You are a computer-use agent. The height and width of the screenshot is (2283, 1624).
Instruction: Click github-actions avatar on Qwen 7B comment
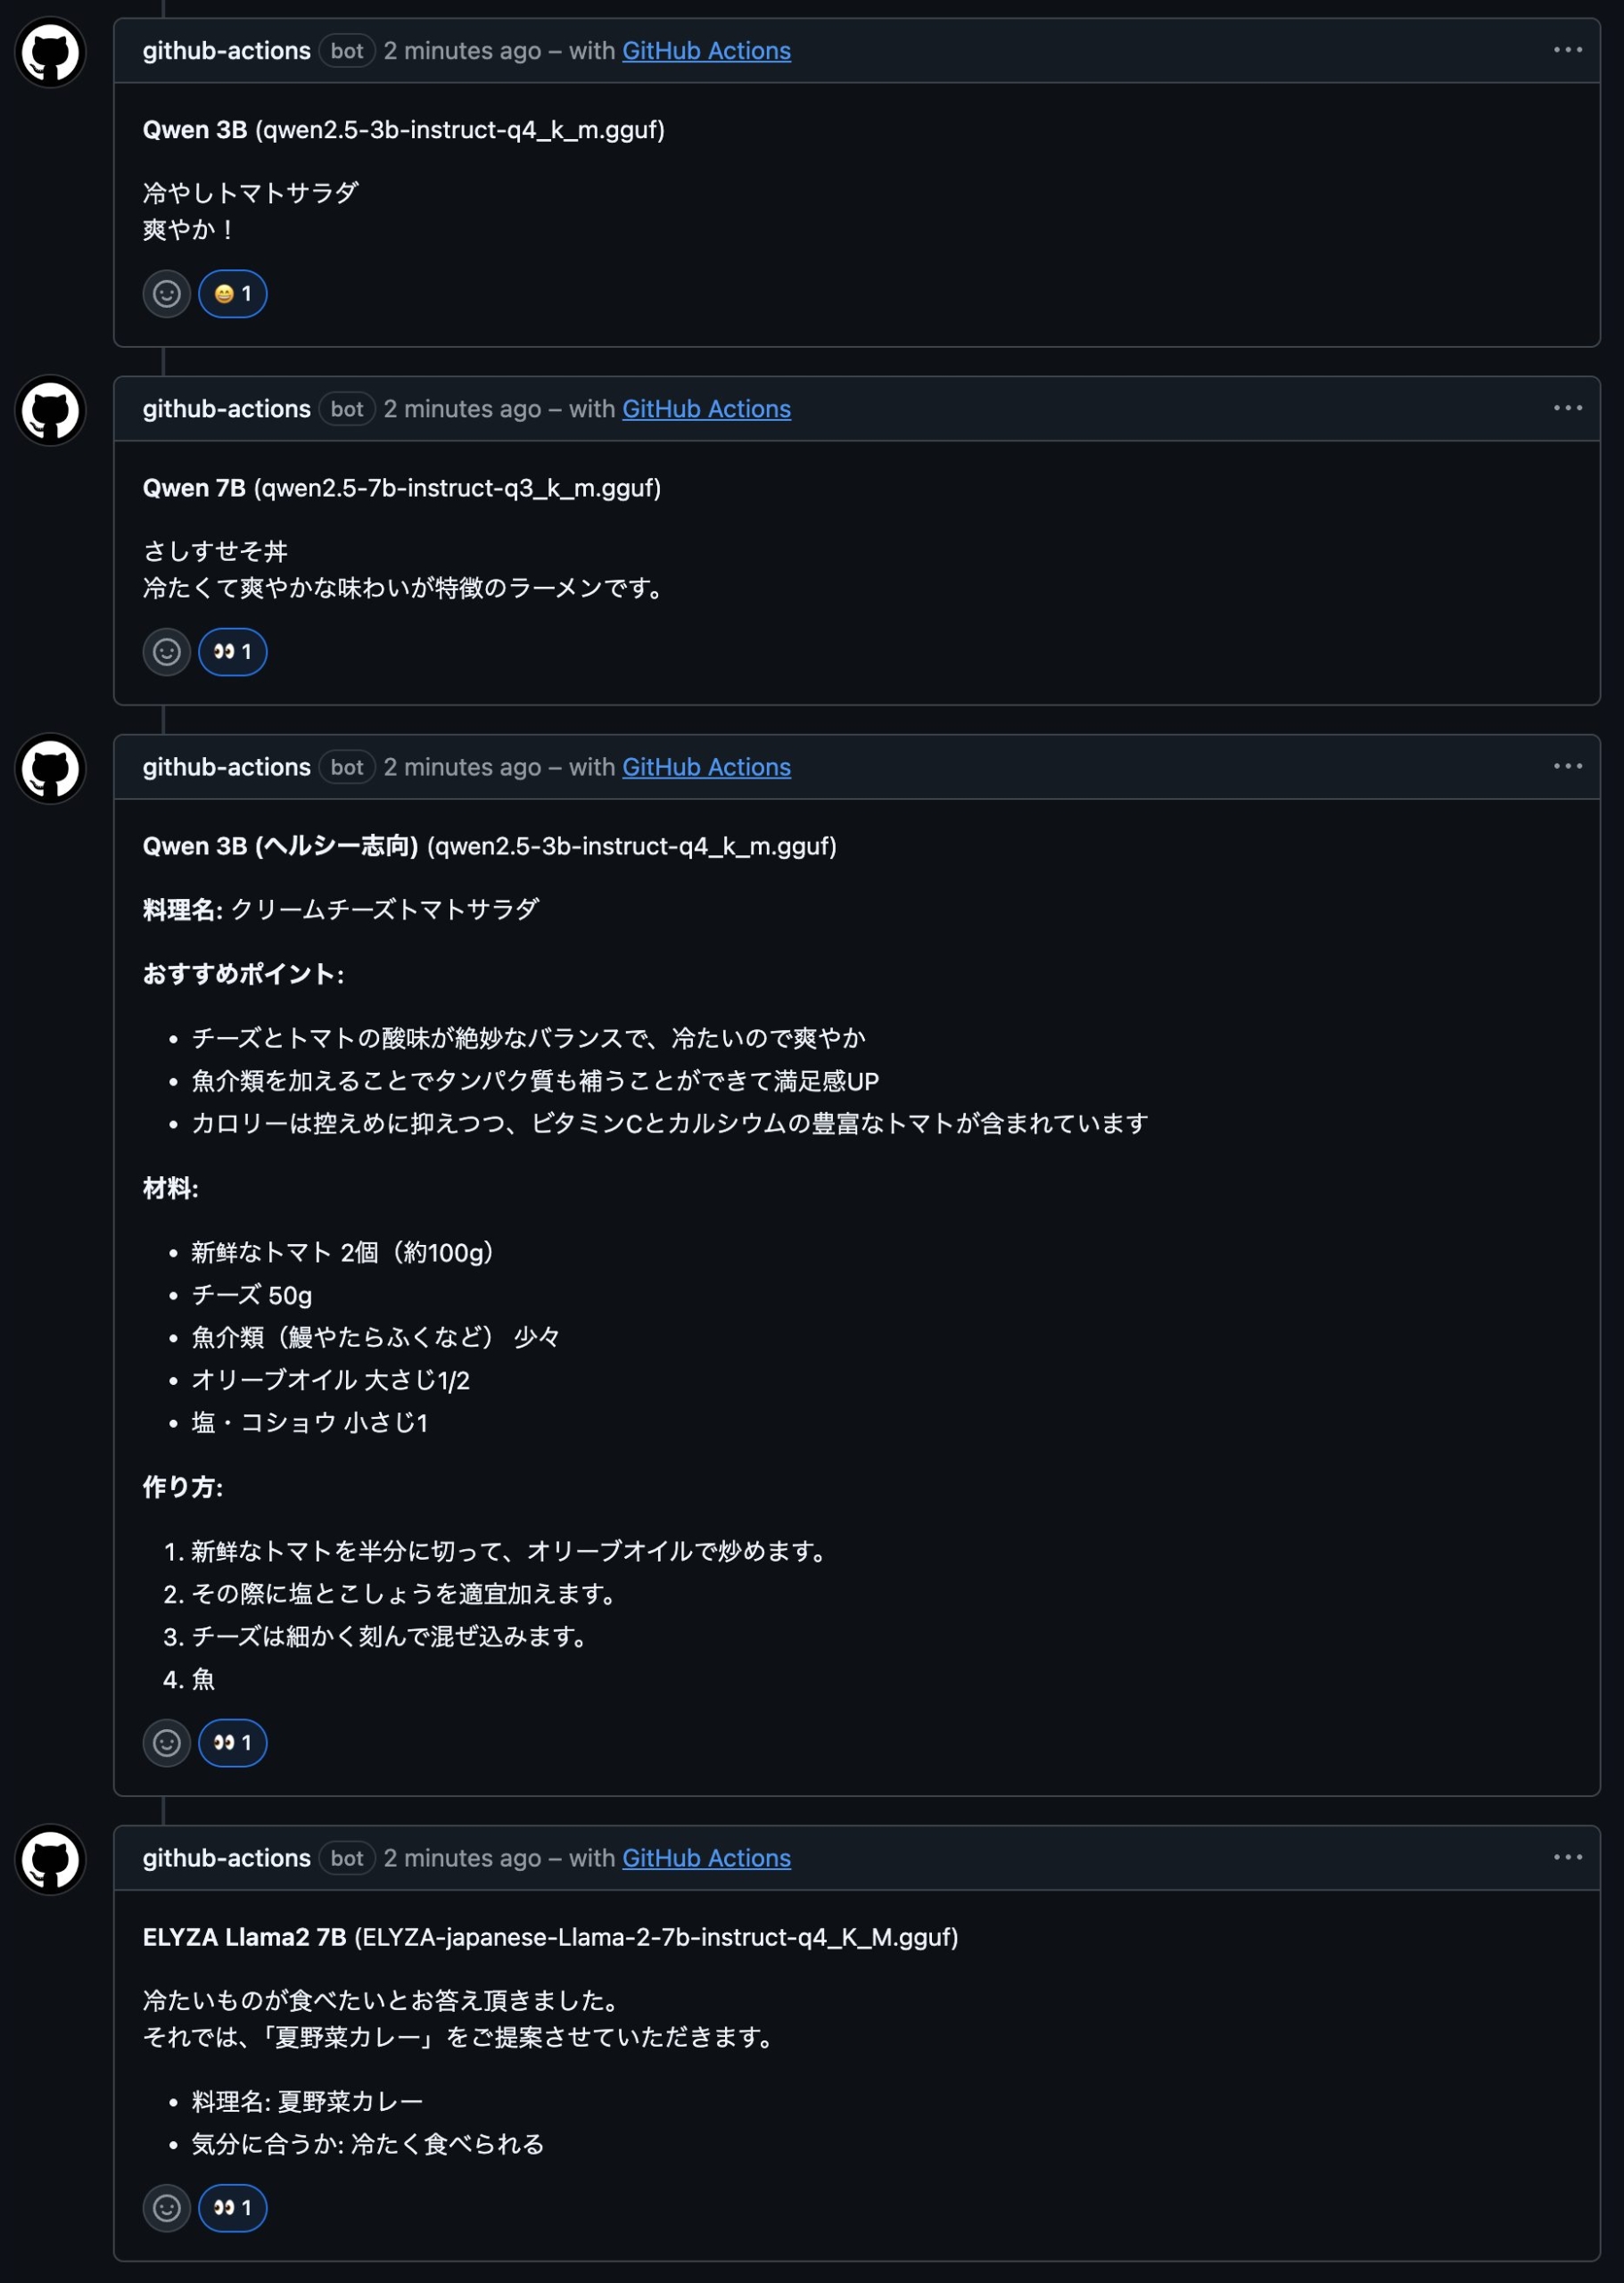tap(50, 410)
